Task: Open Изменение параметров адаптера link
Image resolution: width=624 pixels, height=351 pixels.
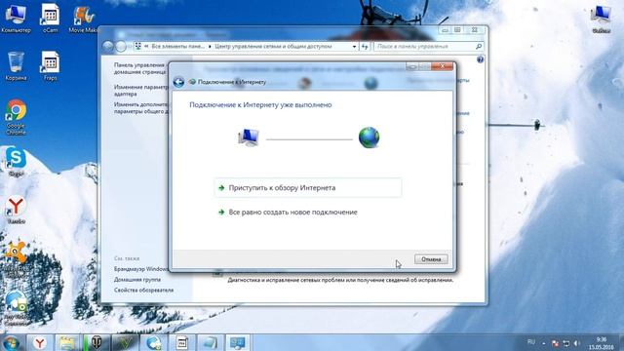Action: (x=141, y=91)
